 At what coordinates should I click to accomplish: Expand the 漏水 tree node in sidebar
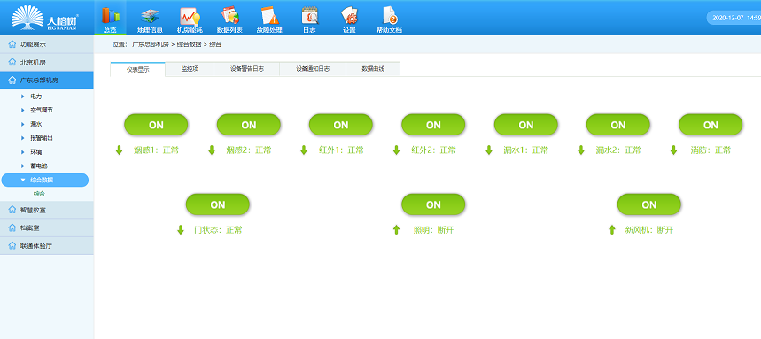(23, 124)
